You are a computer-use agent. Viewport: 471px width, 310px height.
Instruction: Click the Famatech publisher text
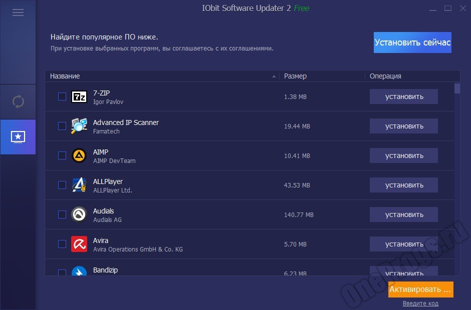[x=106, y=131]
